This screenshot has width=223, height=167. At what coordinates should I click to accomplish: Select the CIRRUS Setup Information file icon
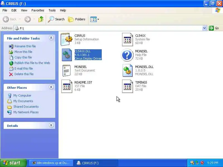point(66,39)
